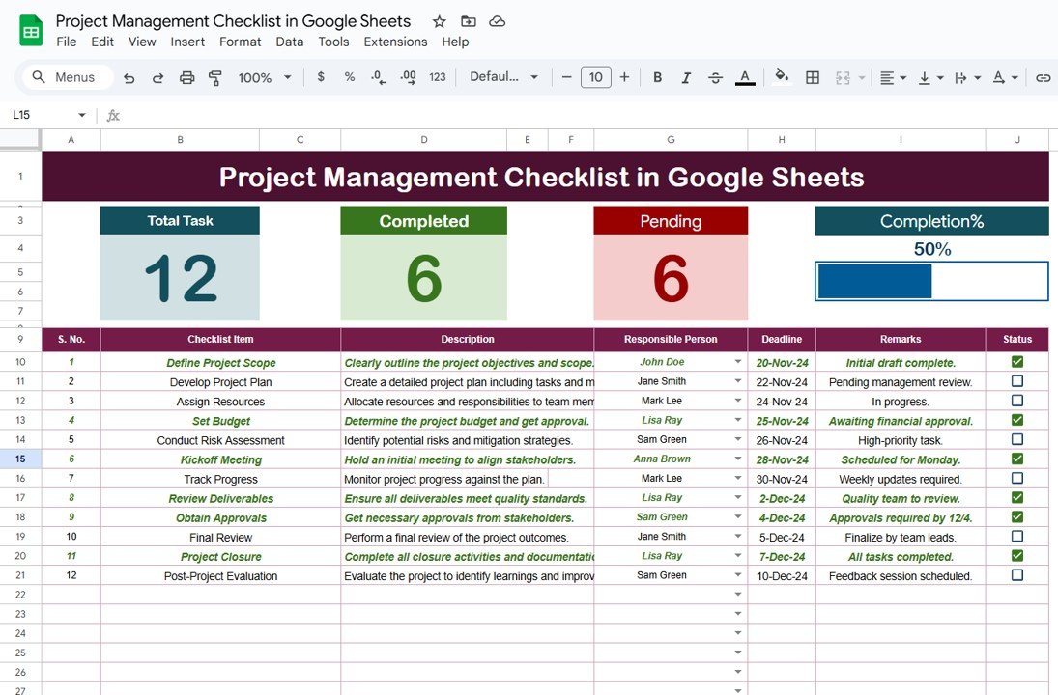Select column G header
Viewport: 1058px width, 695px height.
point(671,140)
